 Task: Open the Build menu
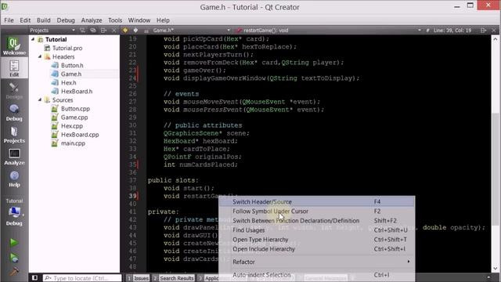point(44,20)
